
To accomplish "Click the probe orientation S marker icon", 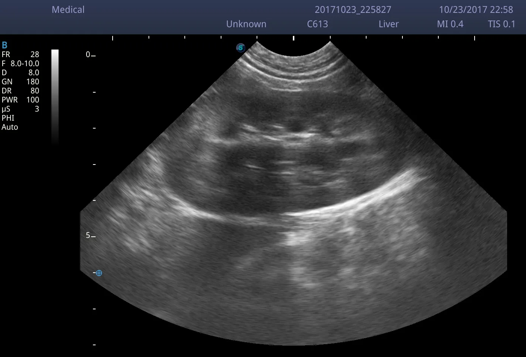I will coord(241,48).
